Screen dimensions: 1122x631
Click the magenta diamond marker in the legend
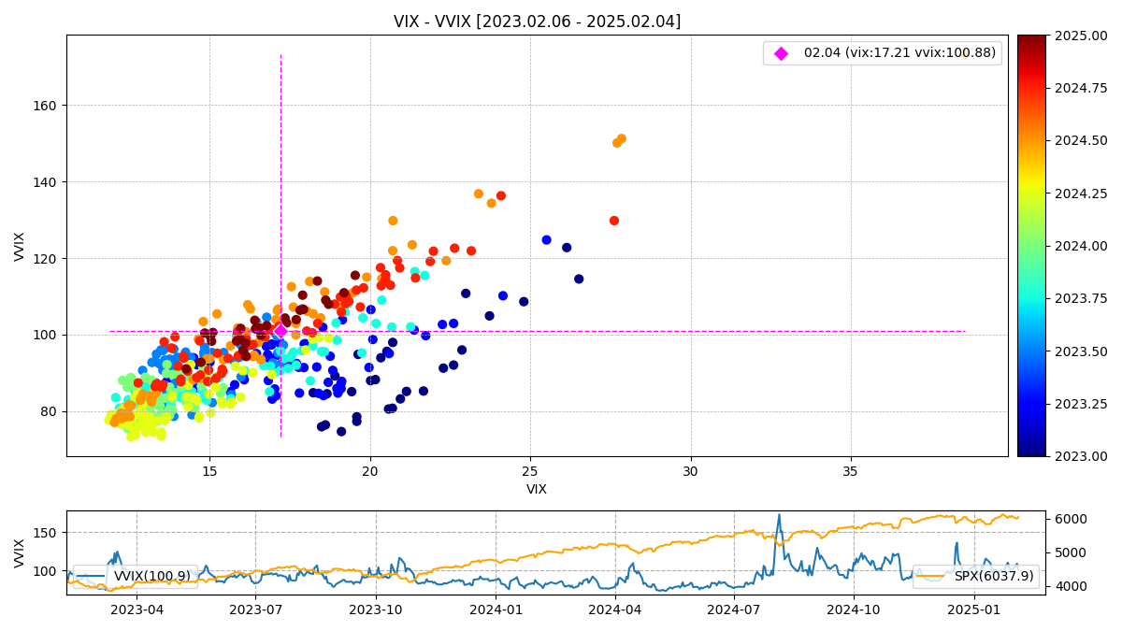(x=782, y=53)
